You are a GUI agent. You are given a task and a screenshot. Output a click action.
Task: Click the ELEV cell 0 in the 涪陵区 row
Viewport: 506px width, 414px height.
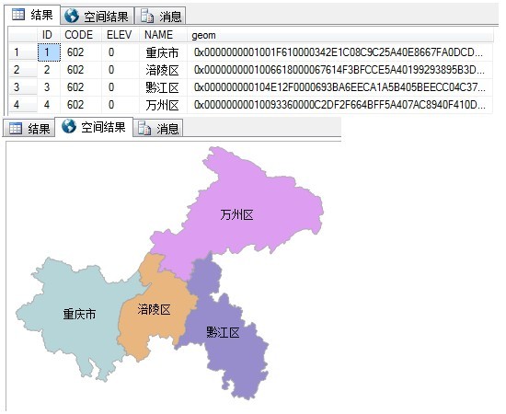tap(121, 70)
